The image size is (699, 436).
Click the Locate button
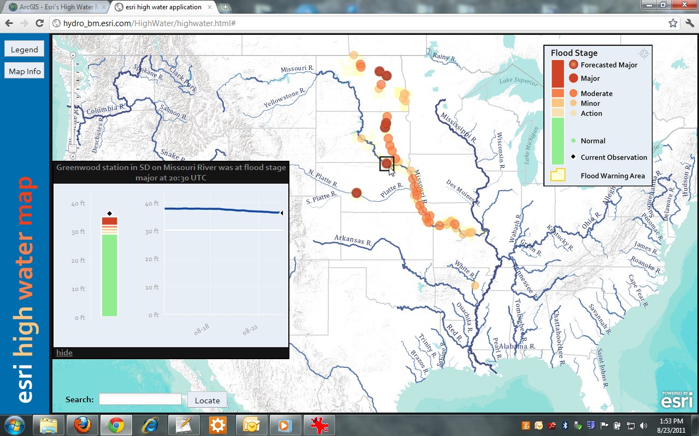(x=208, y=400)
